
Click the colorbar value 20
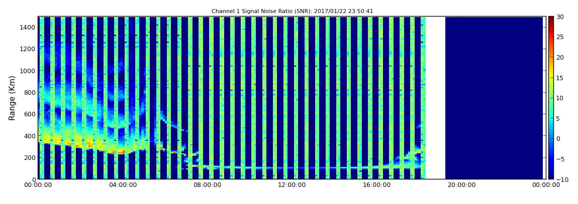click(x=560, y=57)
